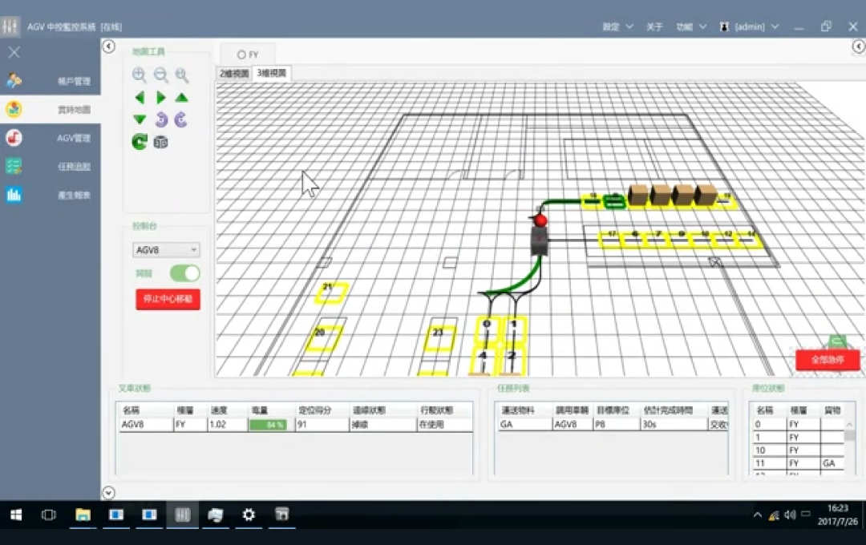
Task: Click the pan-left green arrow tool
Action: (140, 97)
